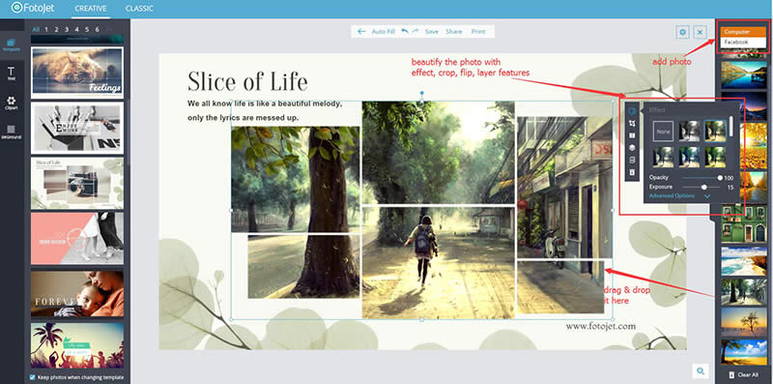Select the Crop tool icon
The image size is (773, 384).
(x=632, y=124)
